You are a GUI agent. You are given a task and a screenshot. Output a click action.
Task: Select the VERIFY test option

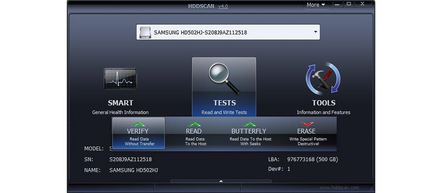coord(138,133)
